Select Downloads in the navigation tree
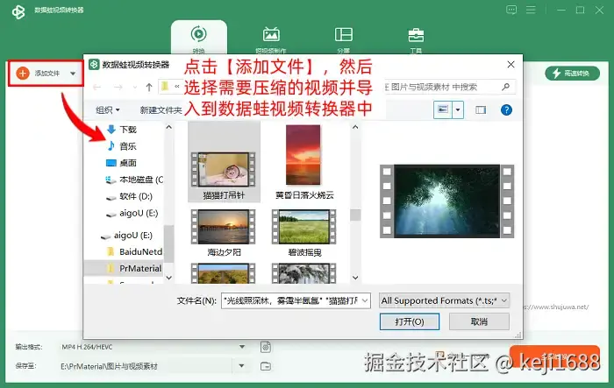 pos(122,130)
